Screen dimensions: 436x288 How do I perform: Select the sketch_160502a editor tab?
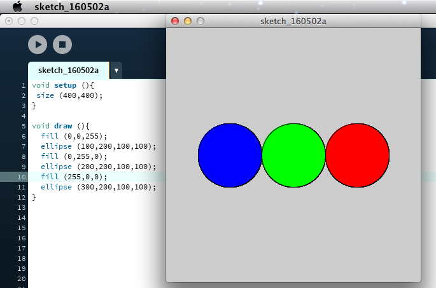68,70
